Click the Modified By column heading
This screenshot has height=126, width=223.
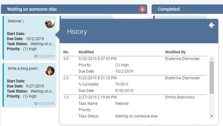[175, 52]
